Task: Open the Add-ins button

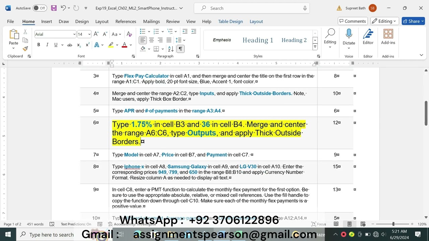Action: click(388, 37)
